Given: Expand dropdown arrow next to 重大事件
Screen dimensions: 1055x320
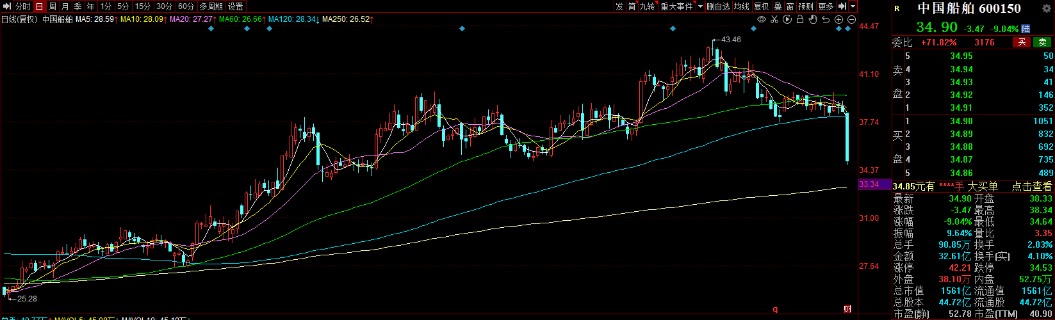Looking at the screenshot, I should click(x=700, y=6).
